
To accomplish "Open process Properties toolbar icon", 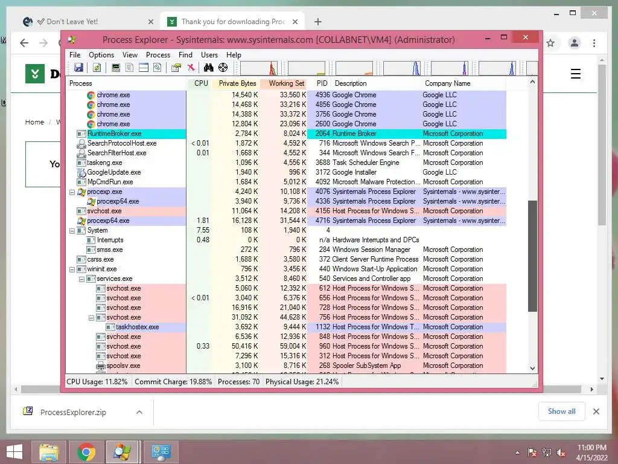I will click(x=176, y=68).
